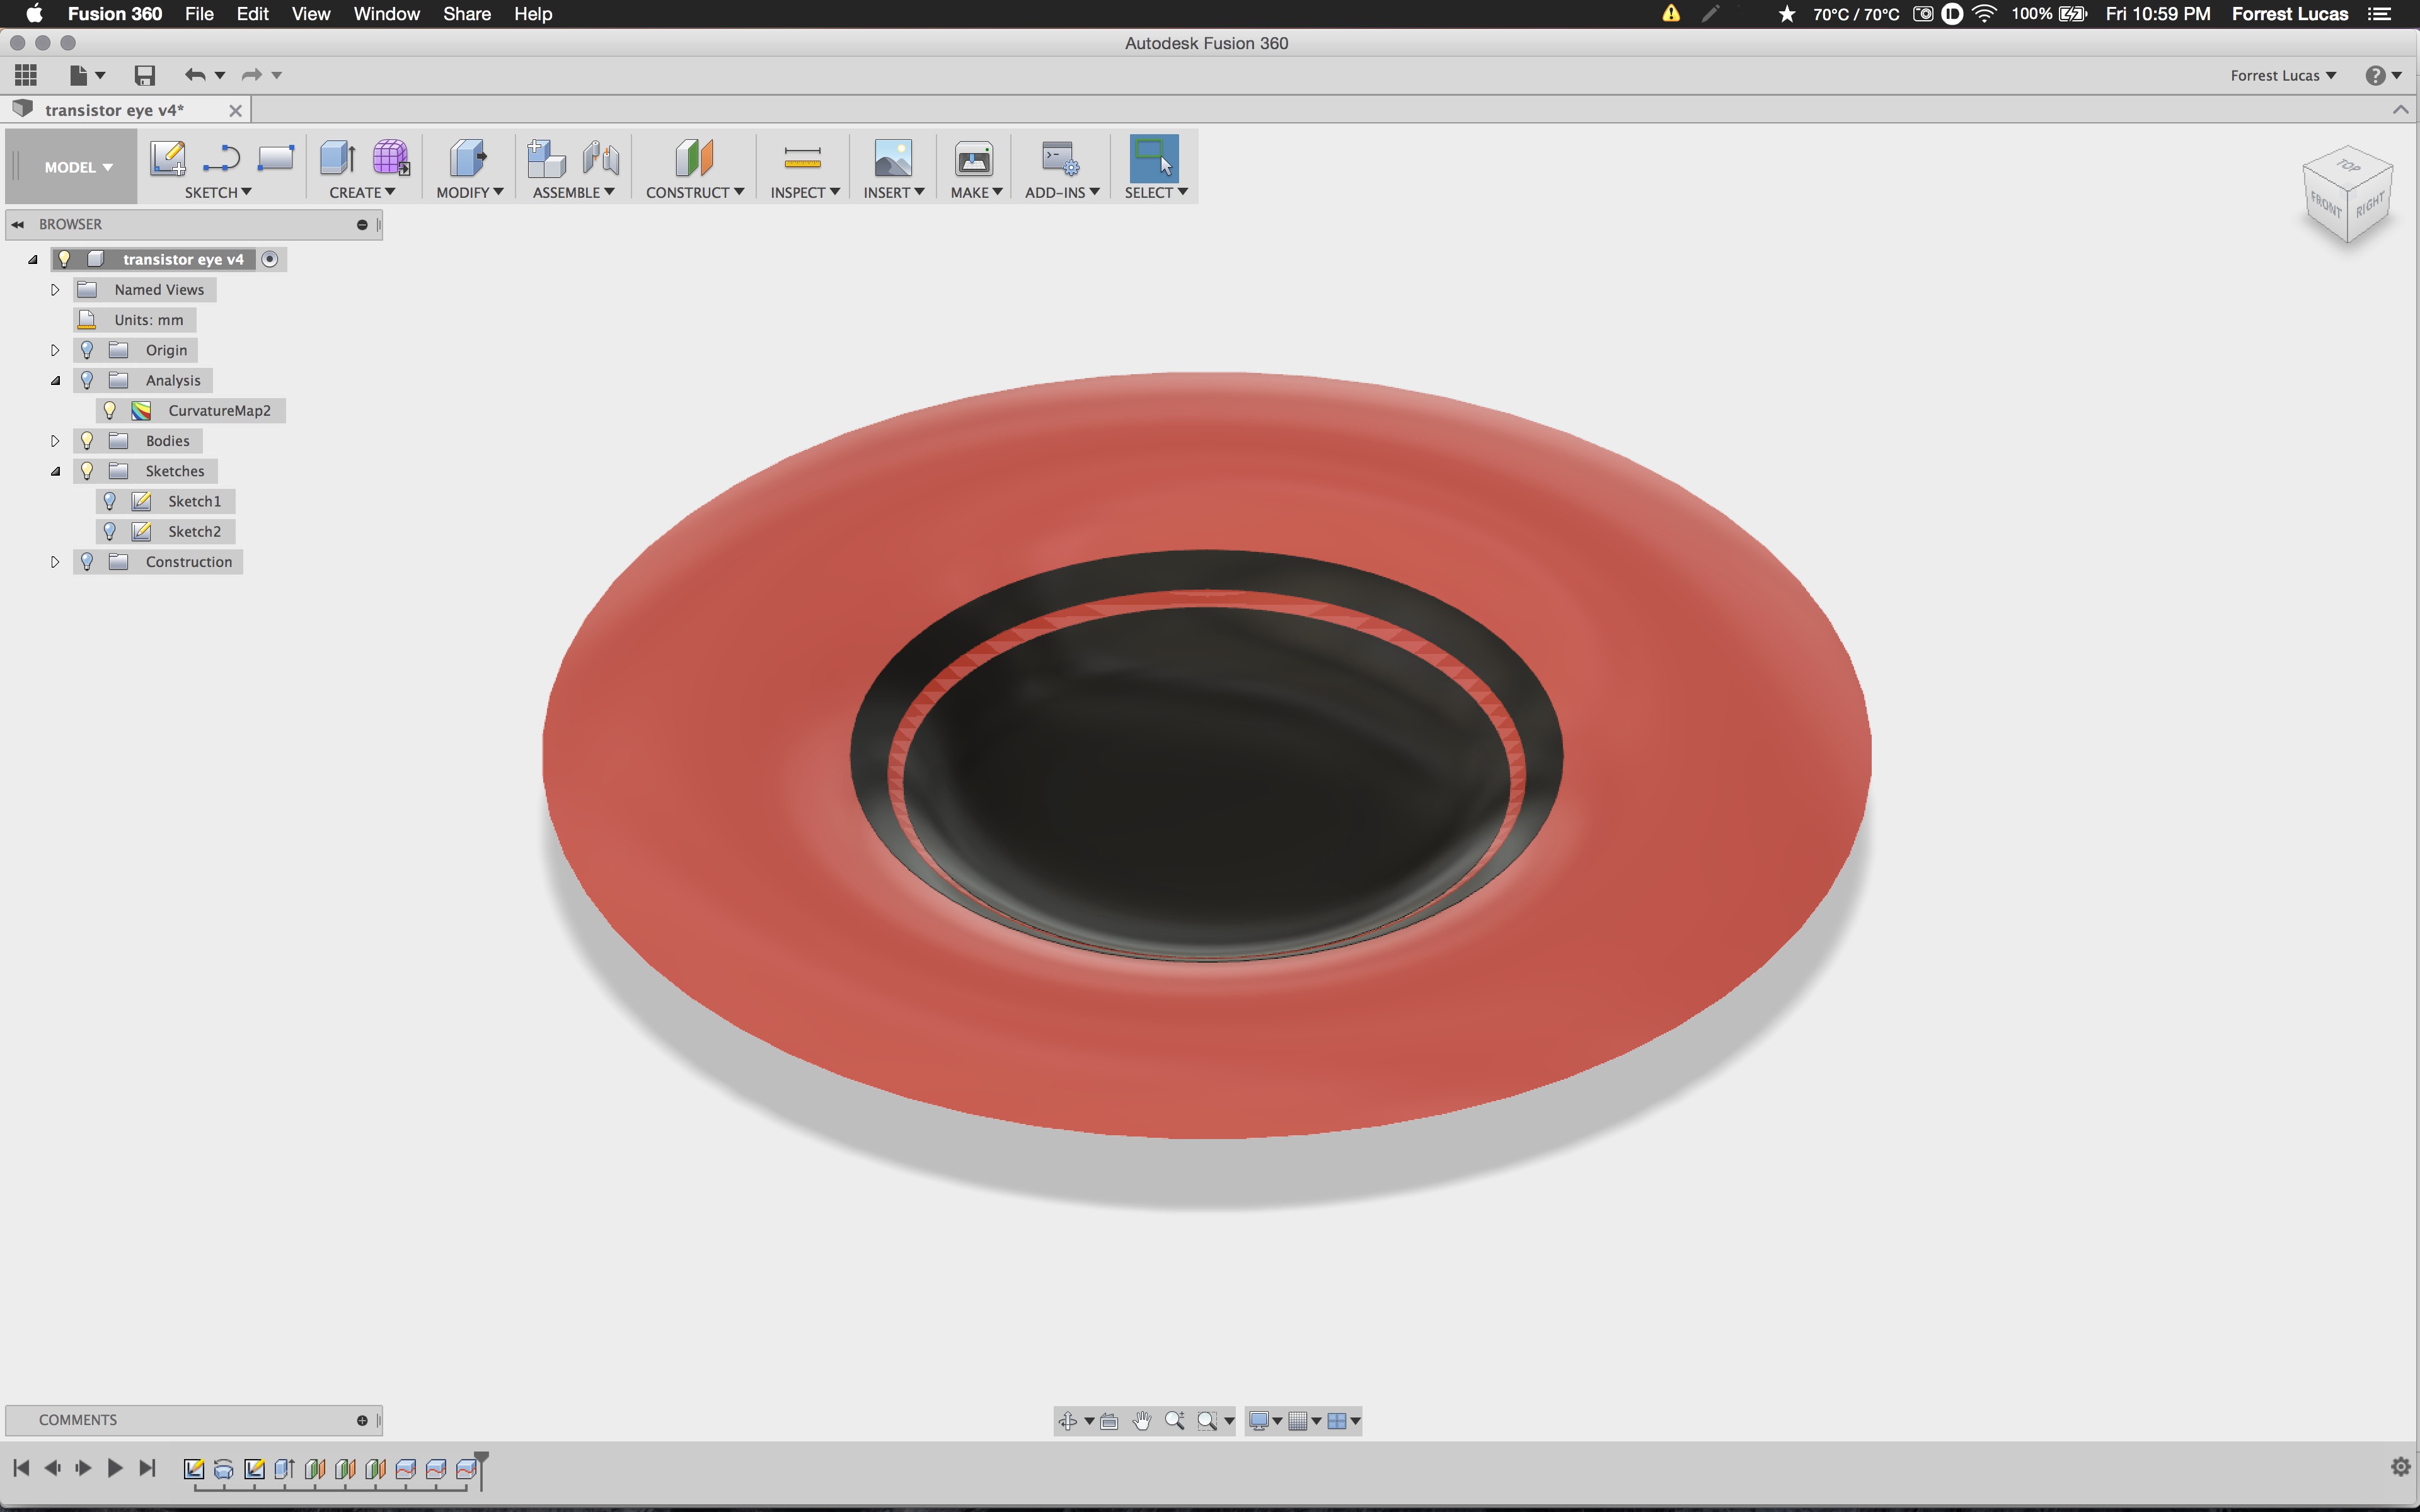2420x1512 pixels.
Task: Expand the Named Views folder
Action: pos(55,290)
